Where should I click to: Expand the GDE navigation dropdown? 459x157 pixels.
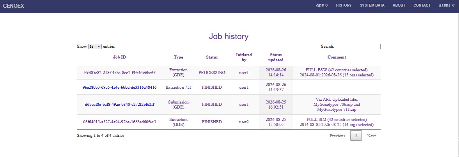(322, 5)
